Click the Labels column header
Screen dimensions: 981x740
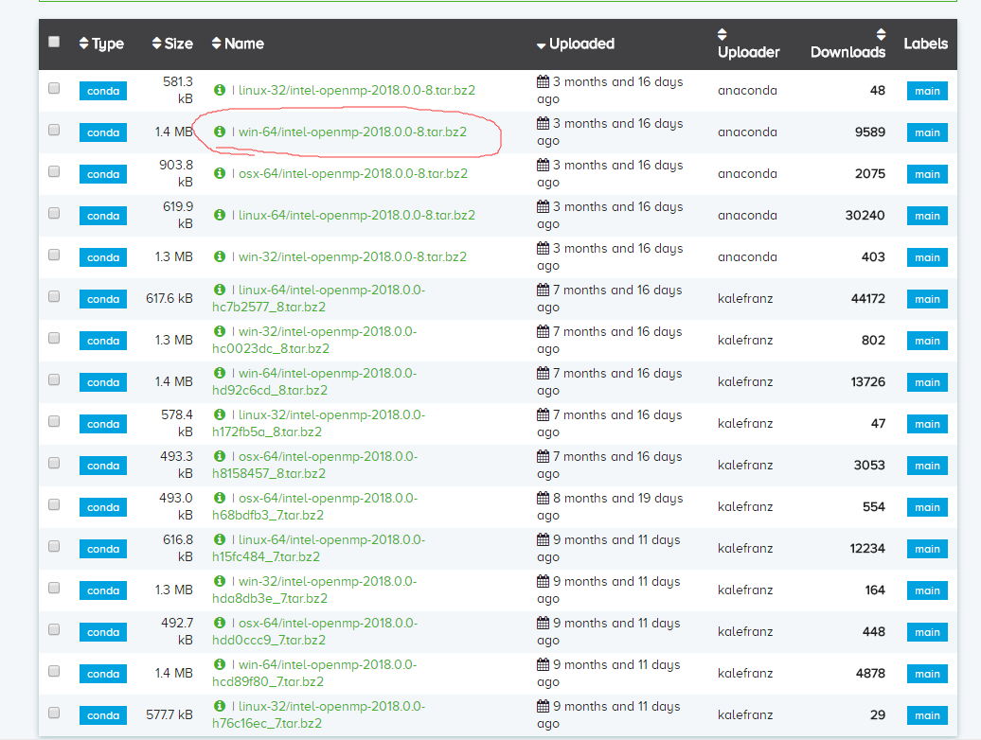point(925,44)
